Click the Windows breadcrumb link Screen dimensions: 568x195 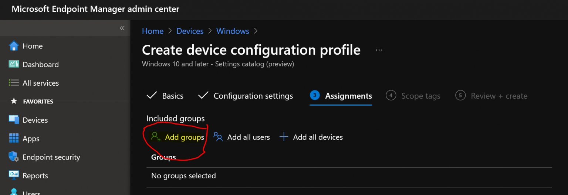pos(233,31)
